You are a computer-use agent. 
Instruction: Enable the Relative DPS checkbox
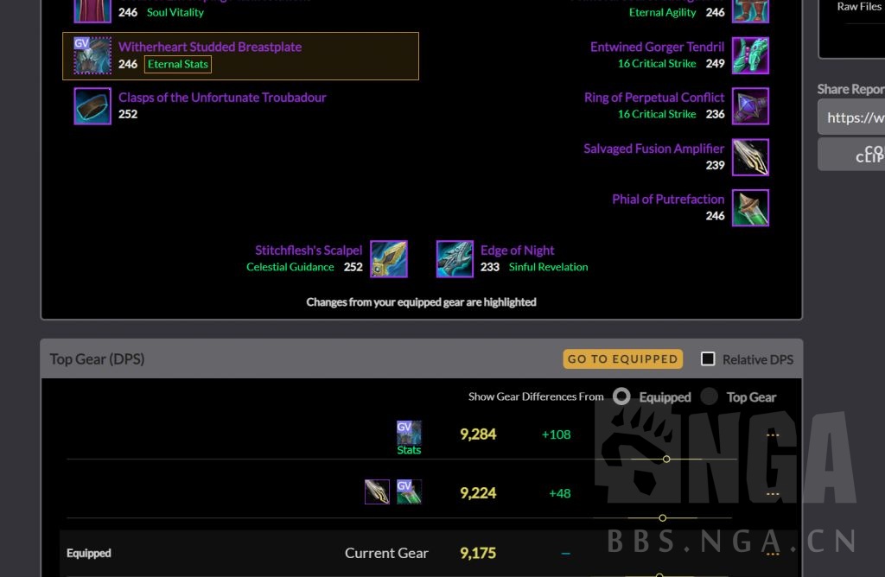[x=708, y=358]
